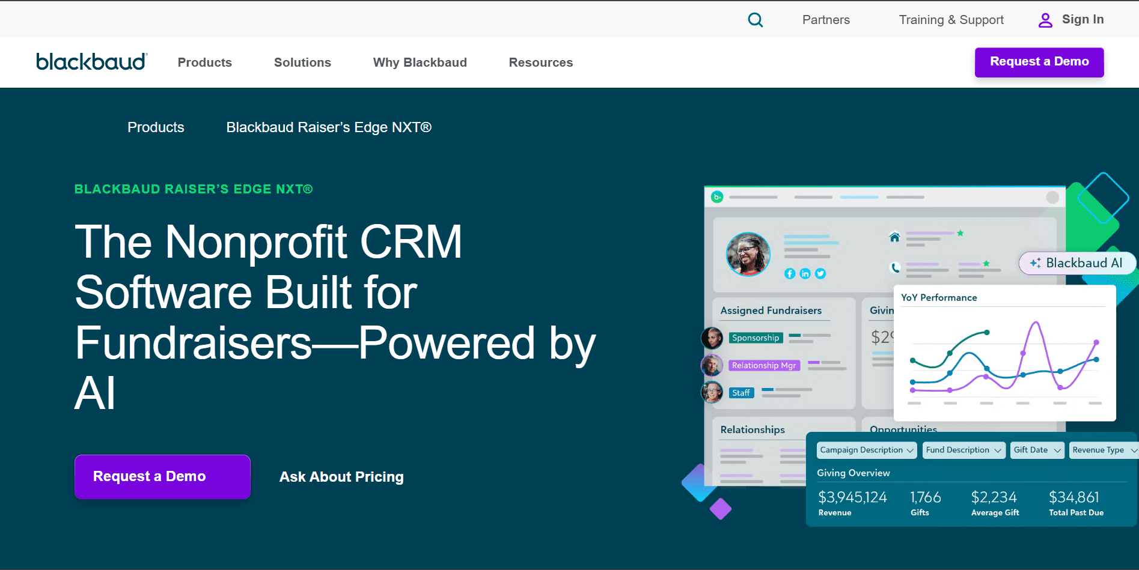Expand the Gift Date dropdown

pyautogui.click(x=1037, y=450)
